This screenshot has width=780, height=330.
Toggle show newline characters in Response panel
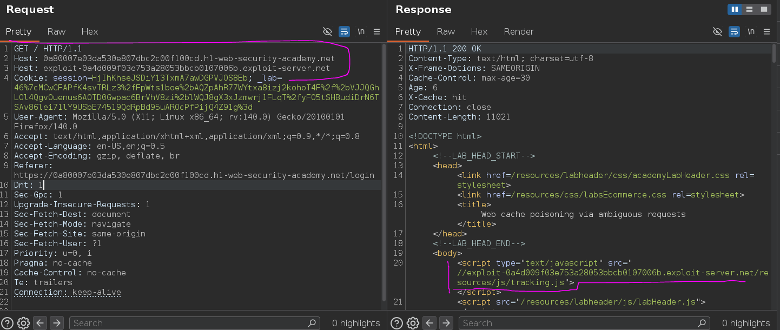click(751, 31)
